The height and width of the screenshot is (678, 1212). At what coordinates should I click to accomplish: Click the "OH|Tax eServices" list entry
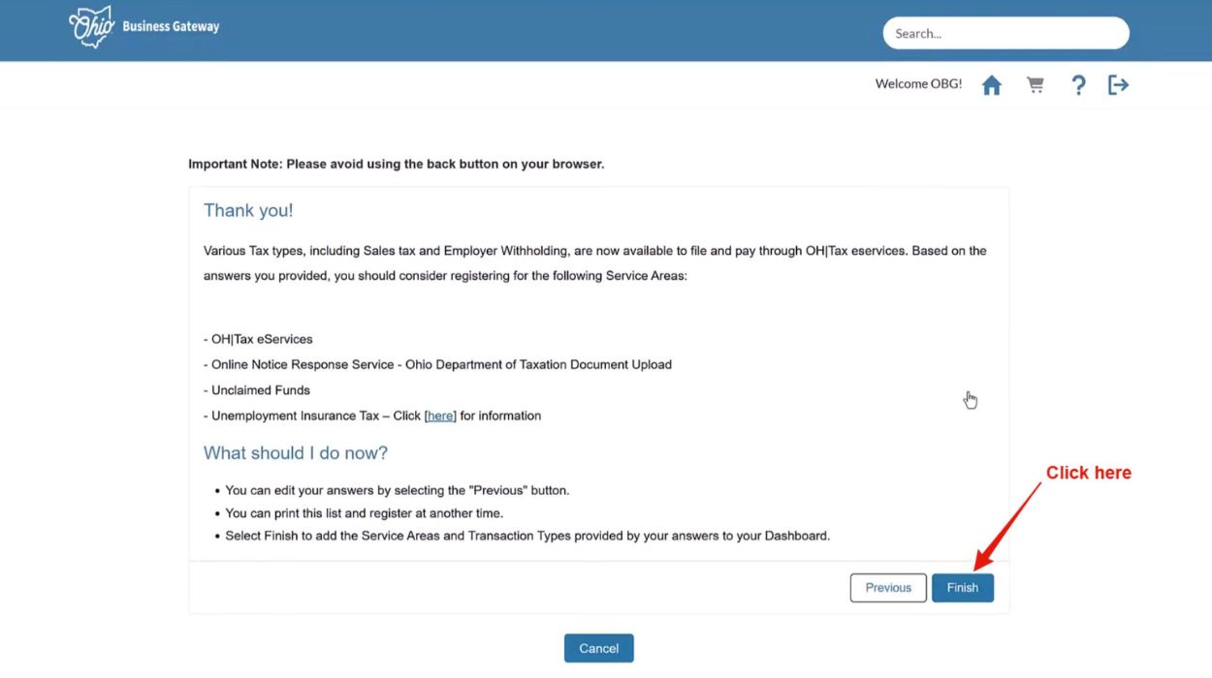click(x=261, y=339)
